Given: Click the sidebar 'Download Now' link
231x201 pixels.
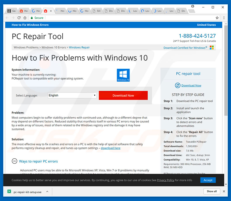Looking at the screenshot, I should 191,85.
